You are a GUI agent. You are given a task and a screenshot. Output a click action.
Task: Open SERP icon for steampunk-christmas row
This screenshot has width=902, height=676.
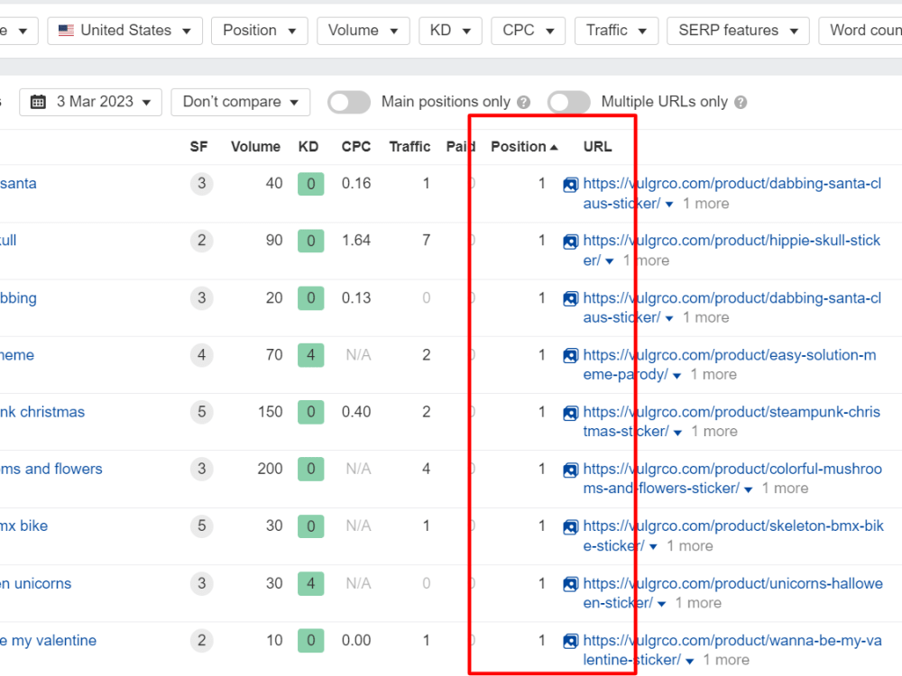570,413
